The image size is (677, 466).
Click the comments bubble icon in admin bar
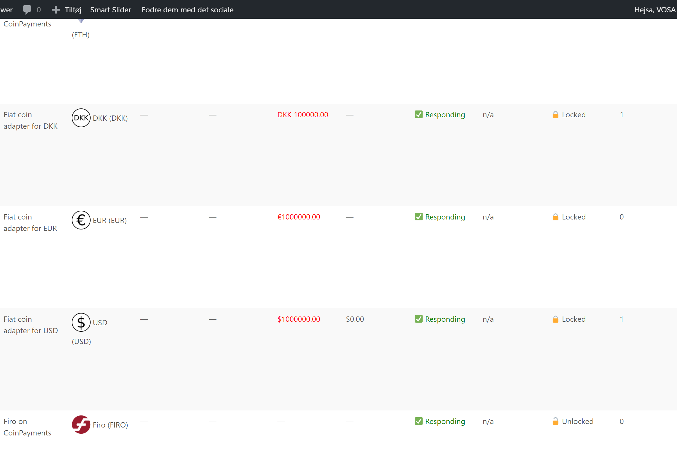point(27,10)
